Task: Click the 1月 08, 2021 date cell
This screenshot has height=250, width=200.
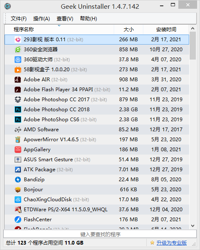Action: (x=166, y=150)
